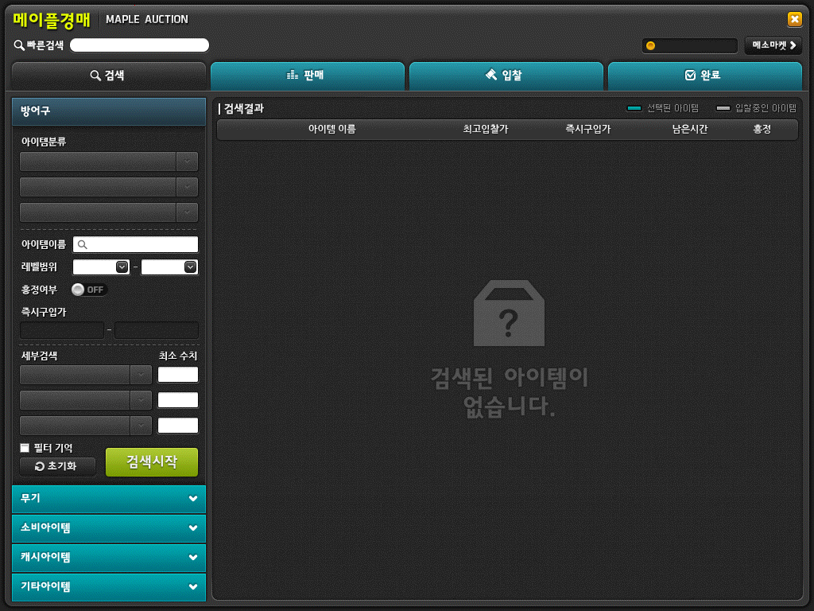The image size is (814, 611).
Task: Click the empty box question-mark icon
Action: [x=509, y=313]
